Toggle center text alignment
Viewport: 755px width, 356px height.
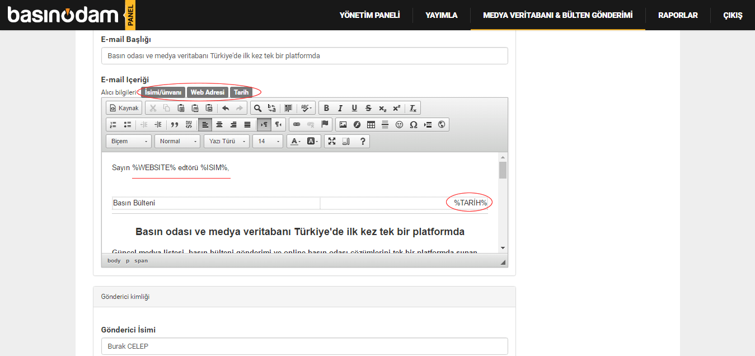(219, 124)
